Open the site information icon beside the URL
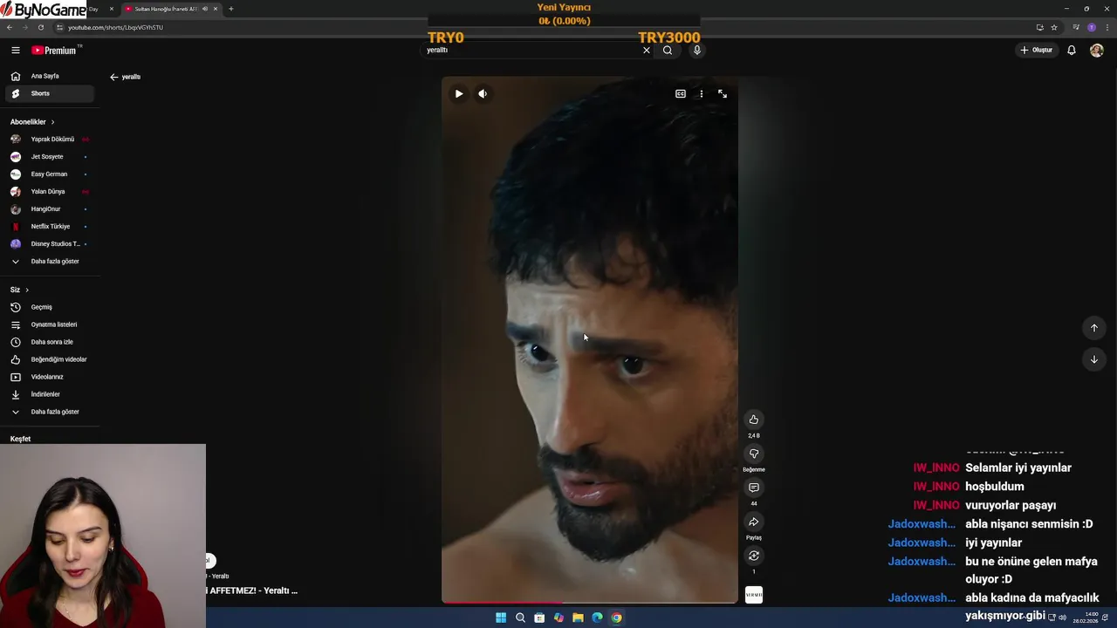1117x628 pixels. pyautogui.click(x=60, y=27)
